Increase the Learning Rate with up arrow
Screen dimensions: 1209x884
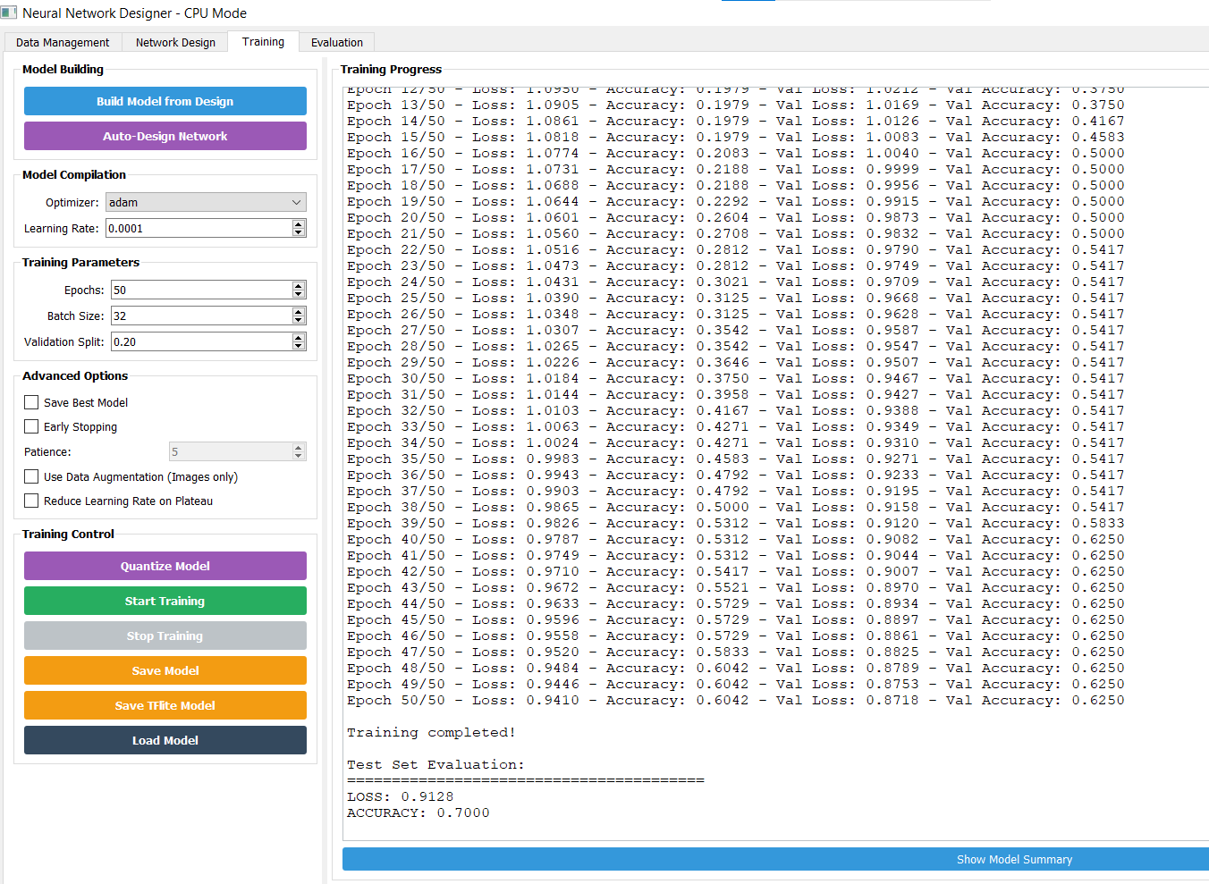(x=299, y=224)
